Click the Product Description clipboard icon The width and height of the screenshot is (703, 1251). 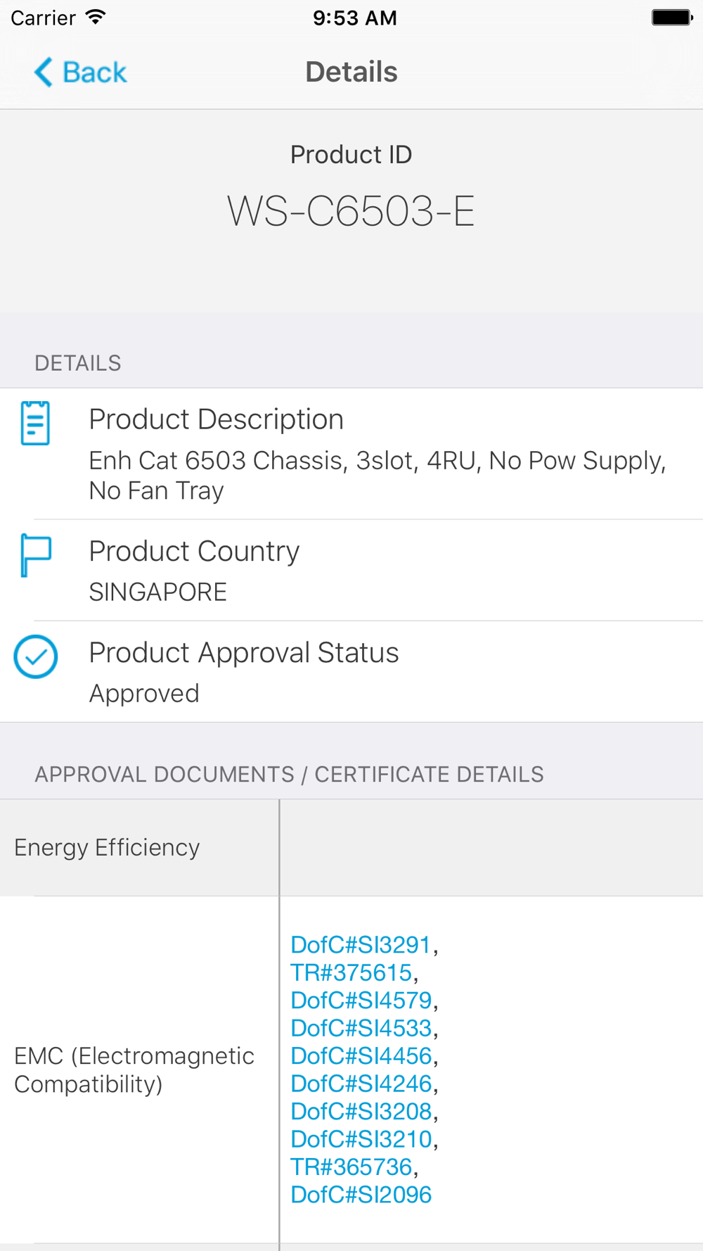pos(35,423)
